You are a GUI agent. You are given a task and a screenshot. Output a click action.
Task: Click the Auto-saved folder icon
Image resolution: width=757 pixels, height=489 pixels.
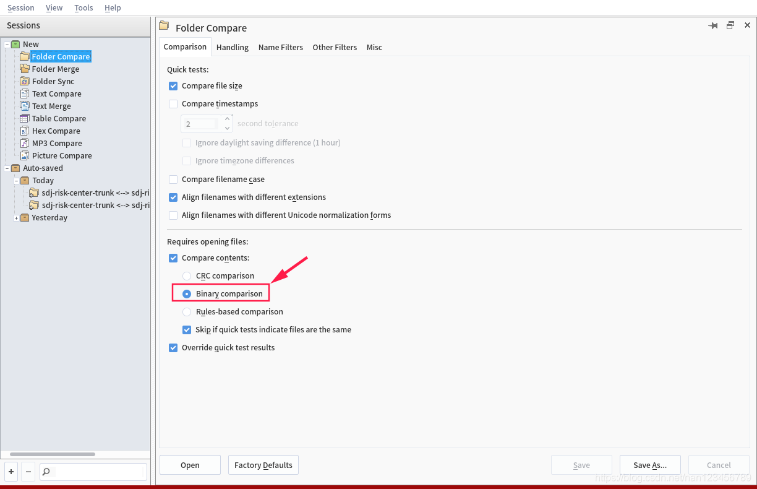point(15,168)
